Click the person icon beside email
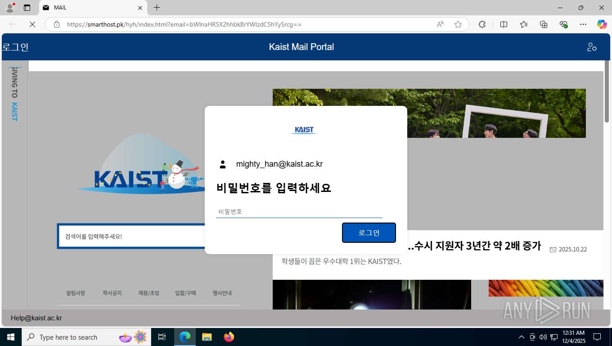Screen dimensions: 612x346 223,164
